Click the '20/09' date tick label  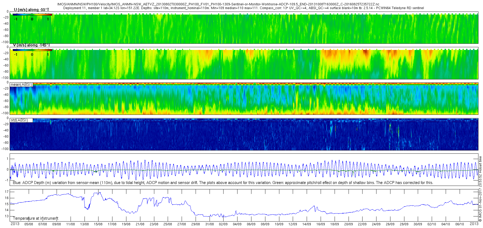(349, 224)
